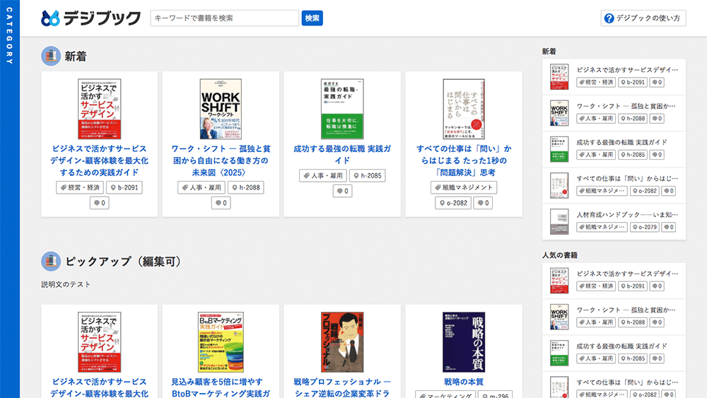Screen dimensions: 707x398
Task: Open the CATEGORY sidebar panel
Action: tap(10, 46)
